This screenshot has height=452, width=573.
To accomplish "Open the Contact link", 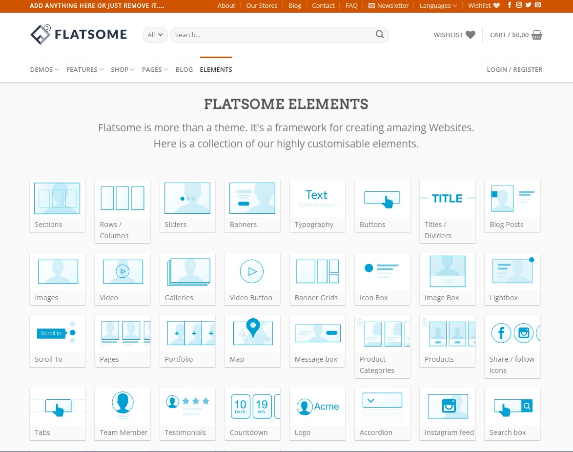I will pyautogui.click(x=323, y=5).
